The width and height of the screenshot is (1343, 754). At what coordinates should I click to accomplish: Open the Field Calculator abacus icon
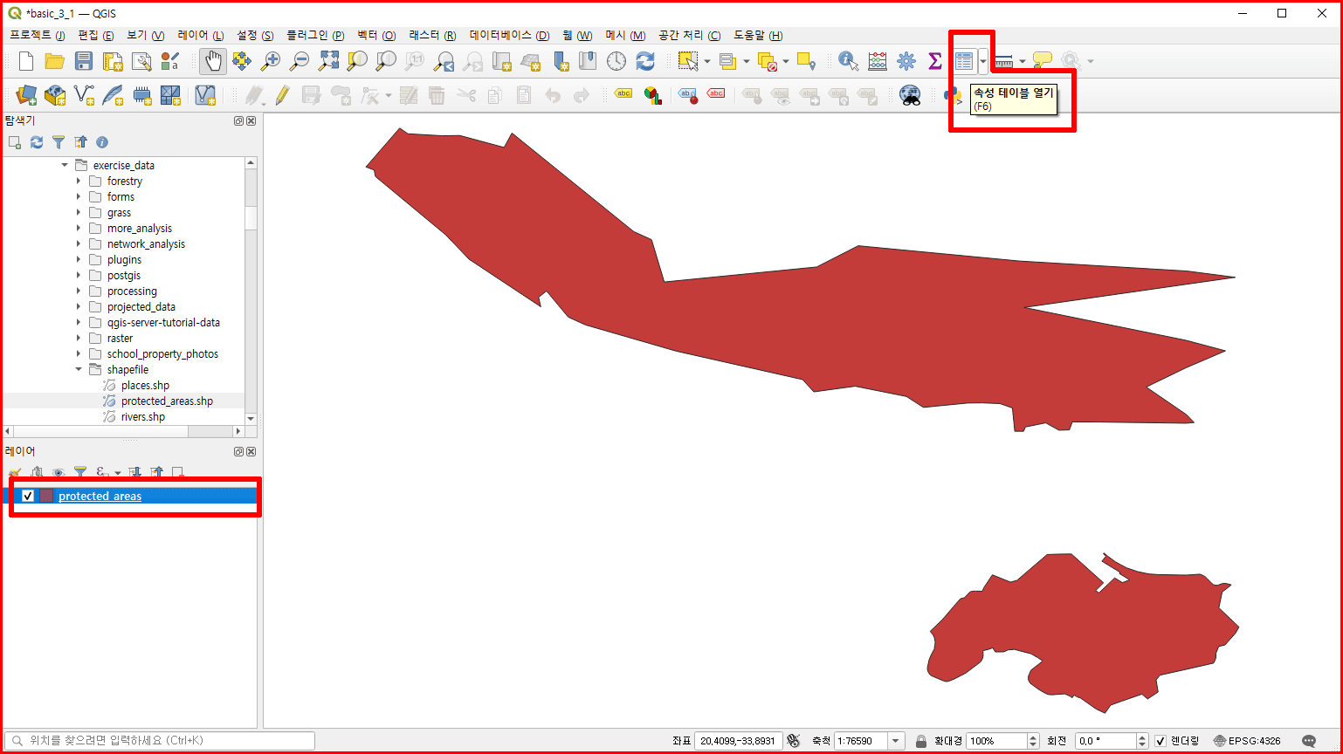point(877,61)
